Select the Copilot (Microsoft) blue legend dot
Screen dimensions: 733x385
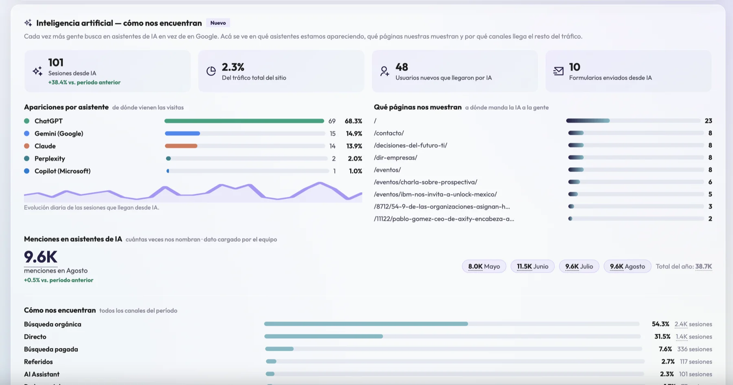(x=27, y=171)
